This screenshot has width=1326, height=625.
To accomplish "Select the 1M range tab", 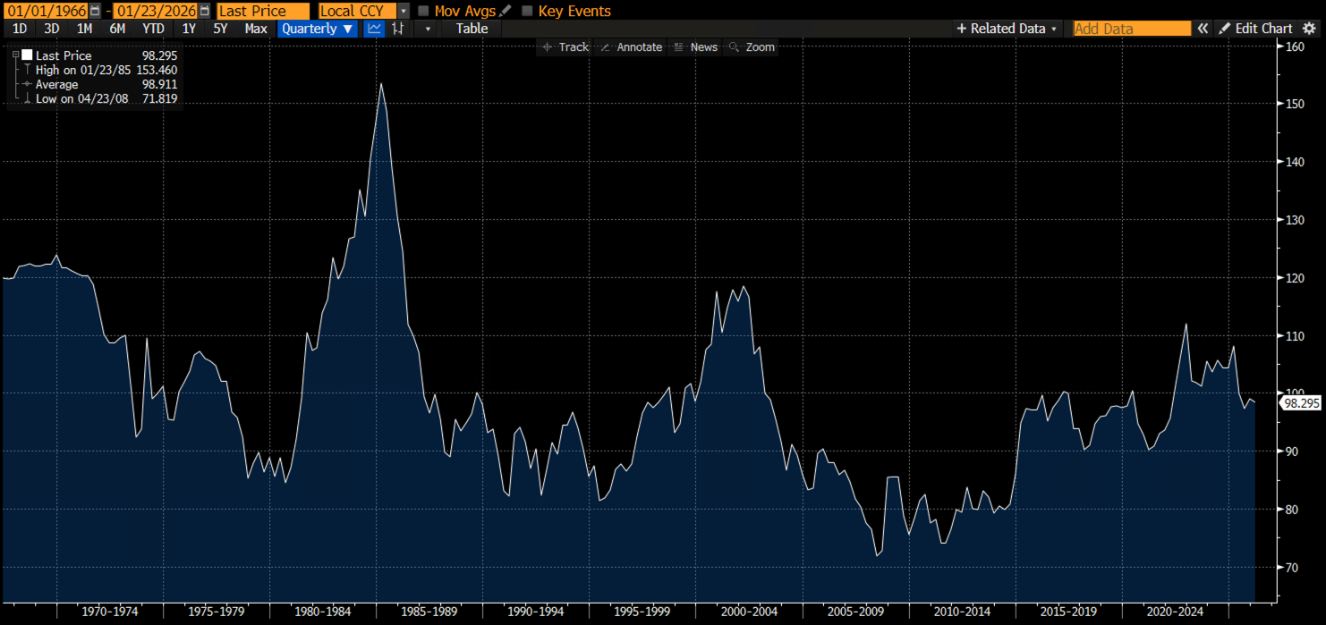I will [x=84, y=29].
